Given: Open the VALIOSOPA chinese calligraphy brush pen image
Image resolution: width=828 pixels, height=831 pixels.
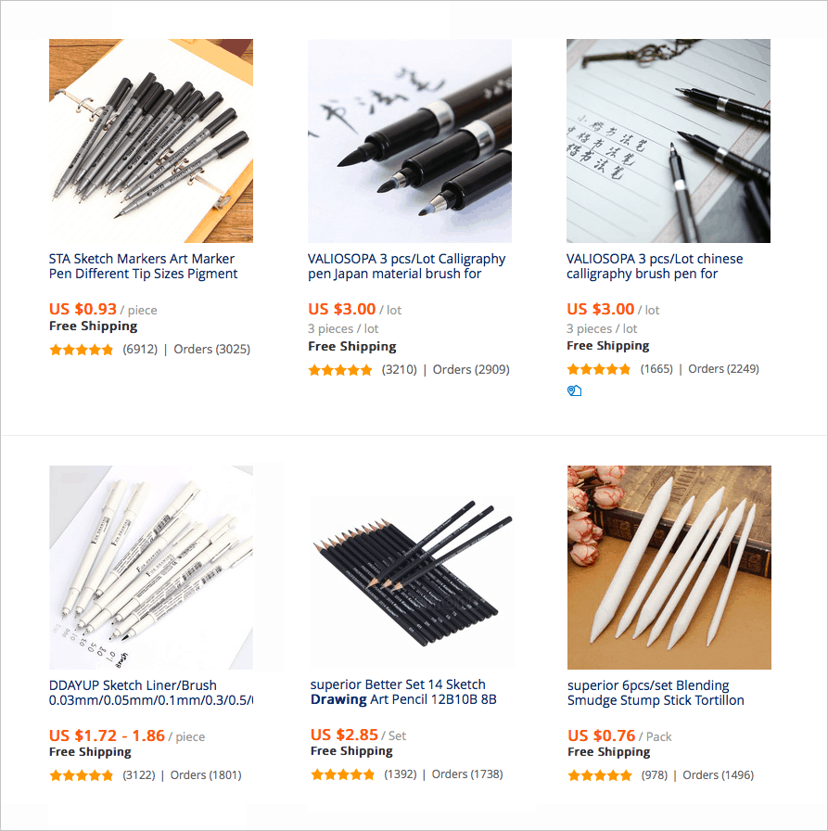Looking at the screenshot, I should 669,141.
